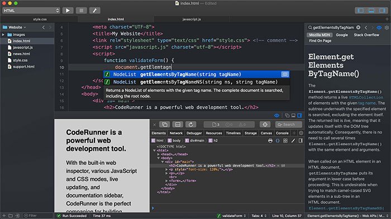Click the side-docked preview layout icon
Viewport: 391px width, 219px height.
click(x=300, y=115)
